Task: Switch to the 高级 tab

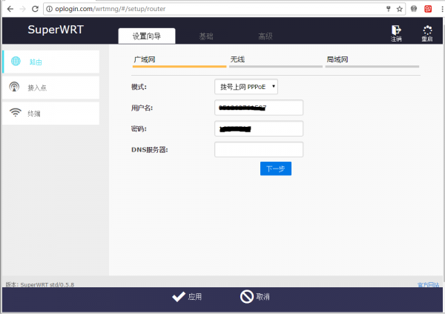Action: tap(266, 36)
